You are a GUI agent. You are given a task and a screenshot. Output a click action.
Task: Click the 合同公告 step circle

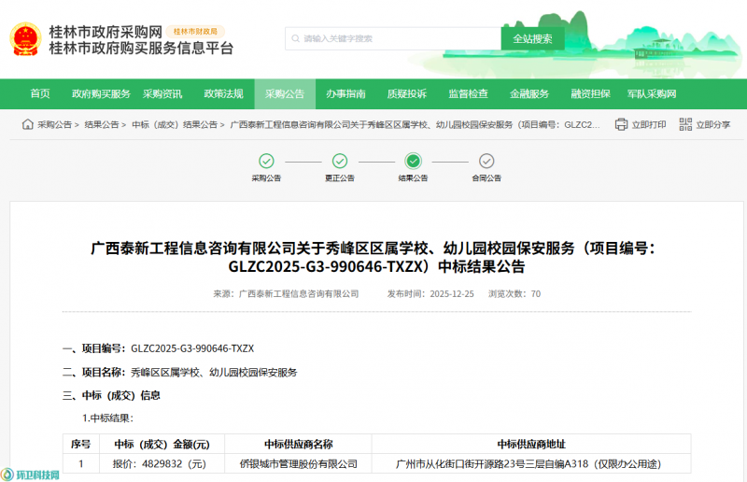486,161
